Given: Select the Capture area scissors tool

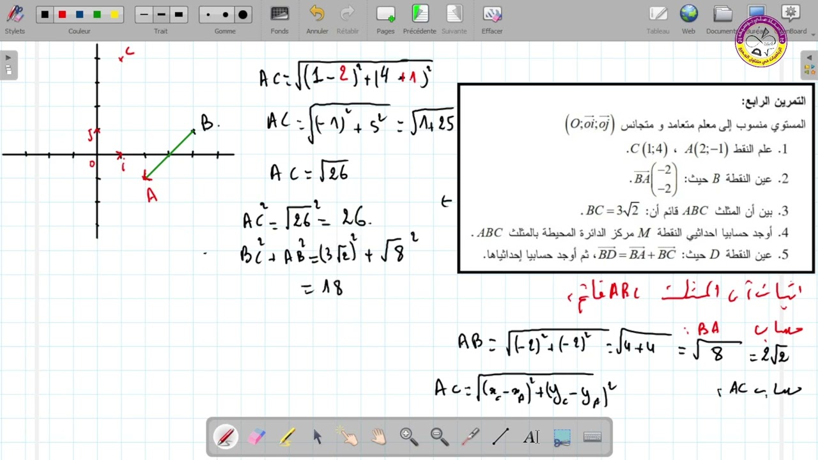Looking at the screenshot, I should [x=562, y=437].
